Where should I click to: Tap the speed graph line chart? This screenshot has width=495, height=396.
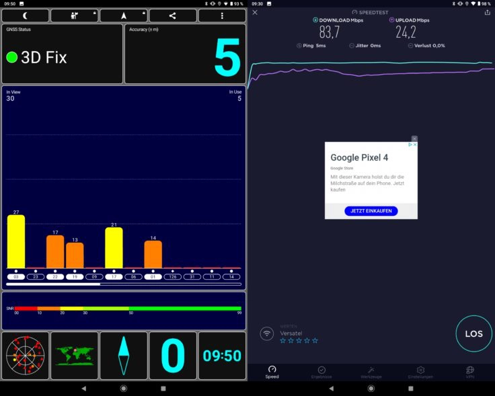pyautogui.click(x=371, y=75)
